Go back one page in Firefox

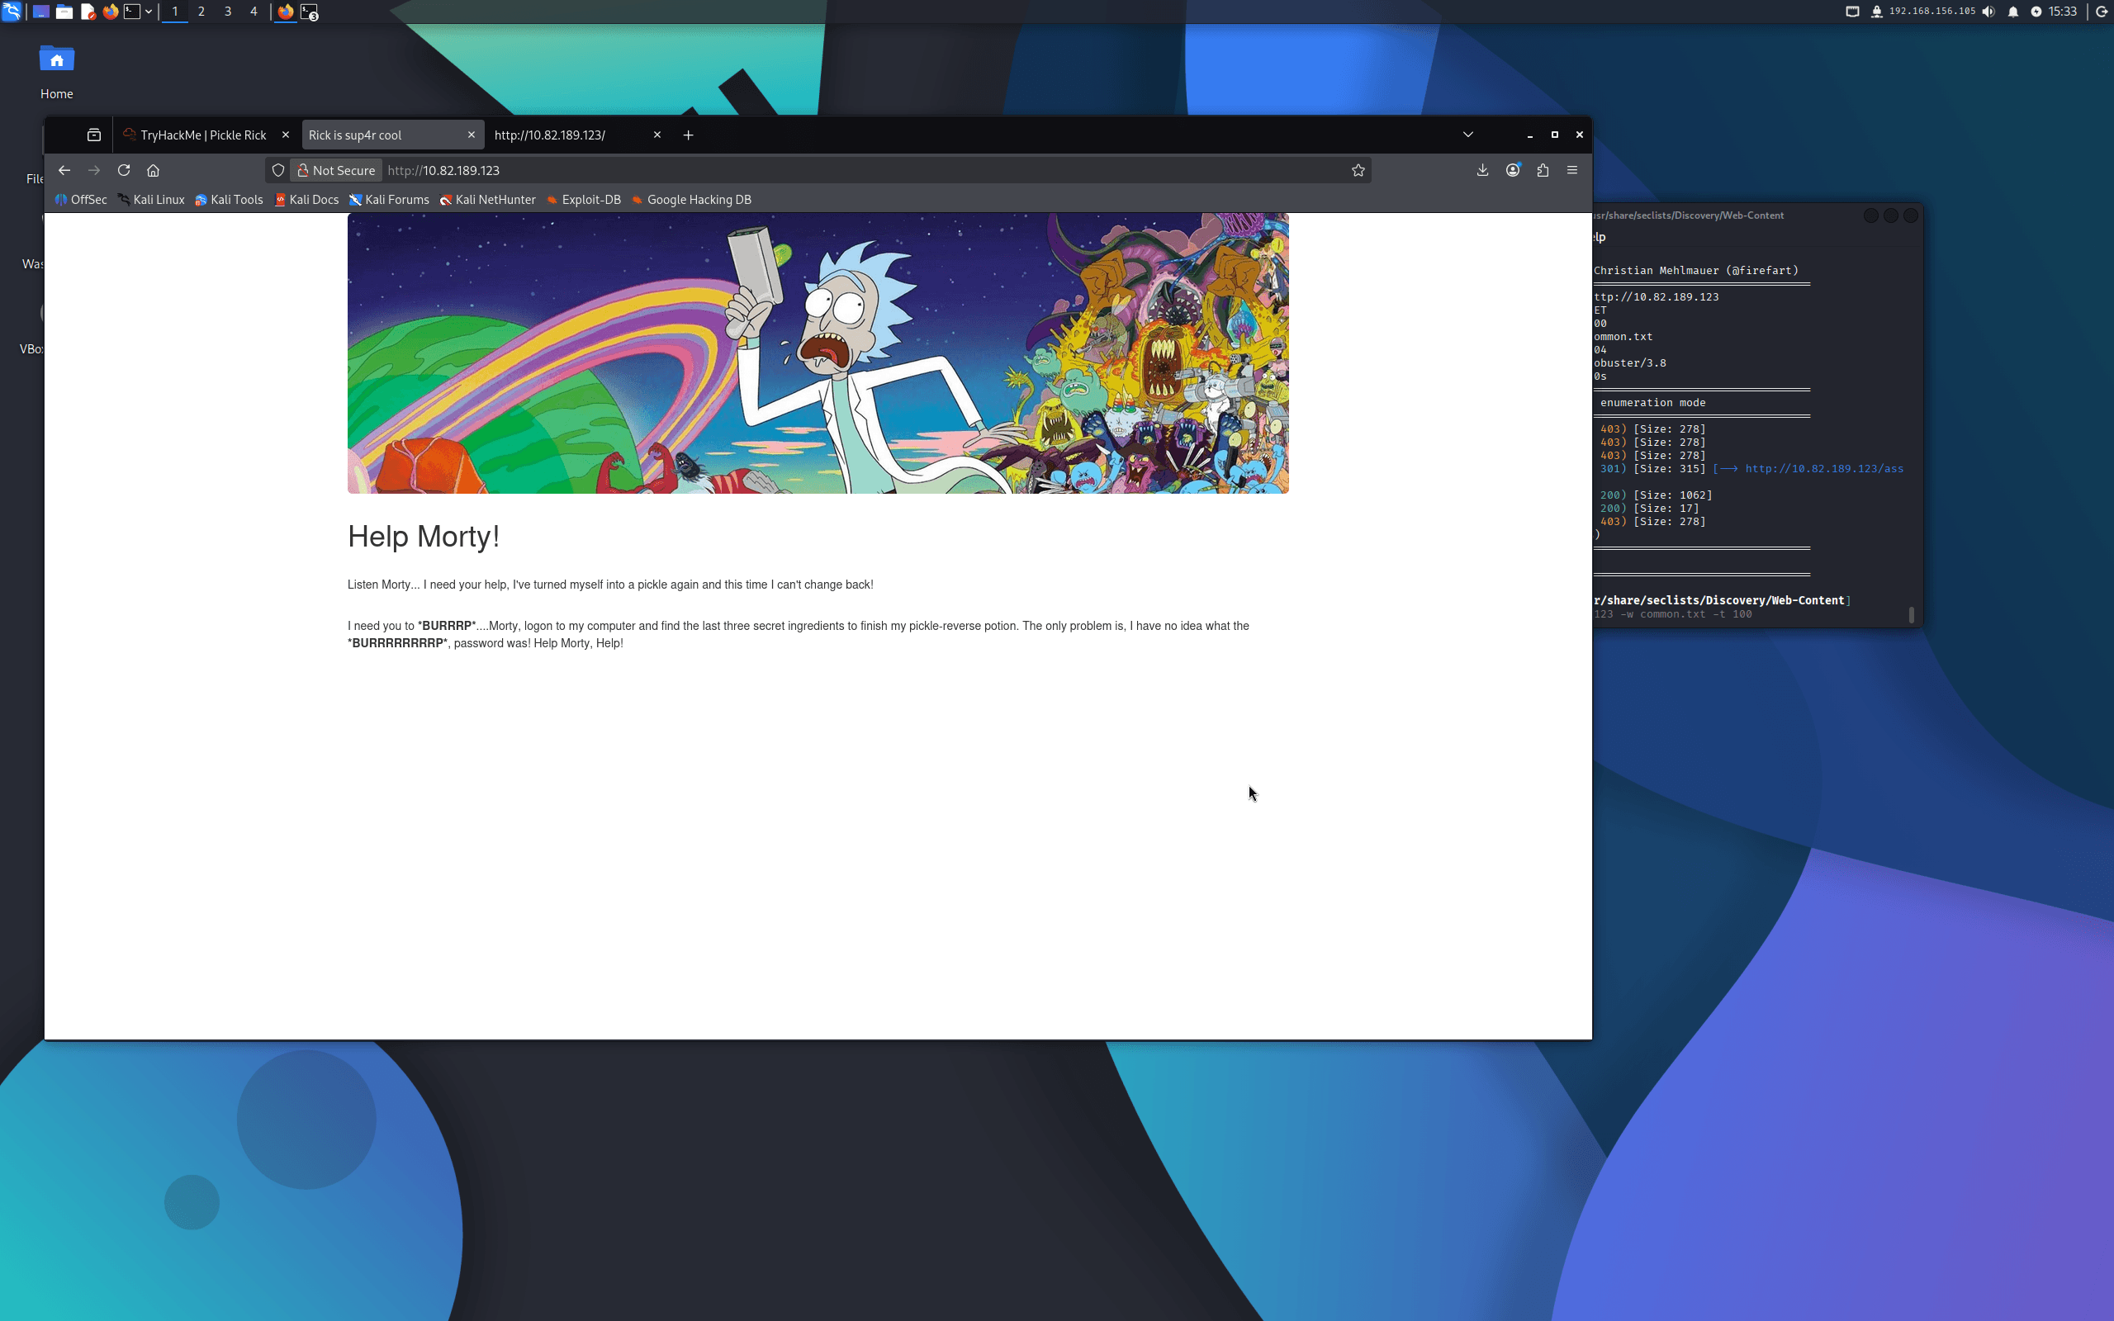coord(64,170)
